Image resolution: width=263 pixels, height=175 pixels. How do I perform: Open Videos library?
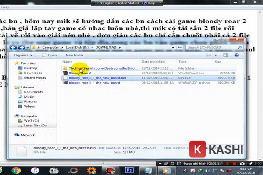click(29, 106)
